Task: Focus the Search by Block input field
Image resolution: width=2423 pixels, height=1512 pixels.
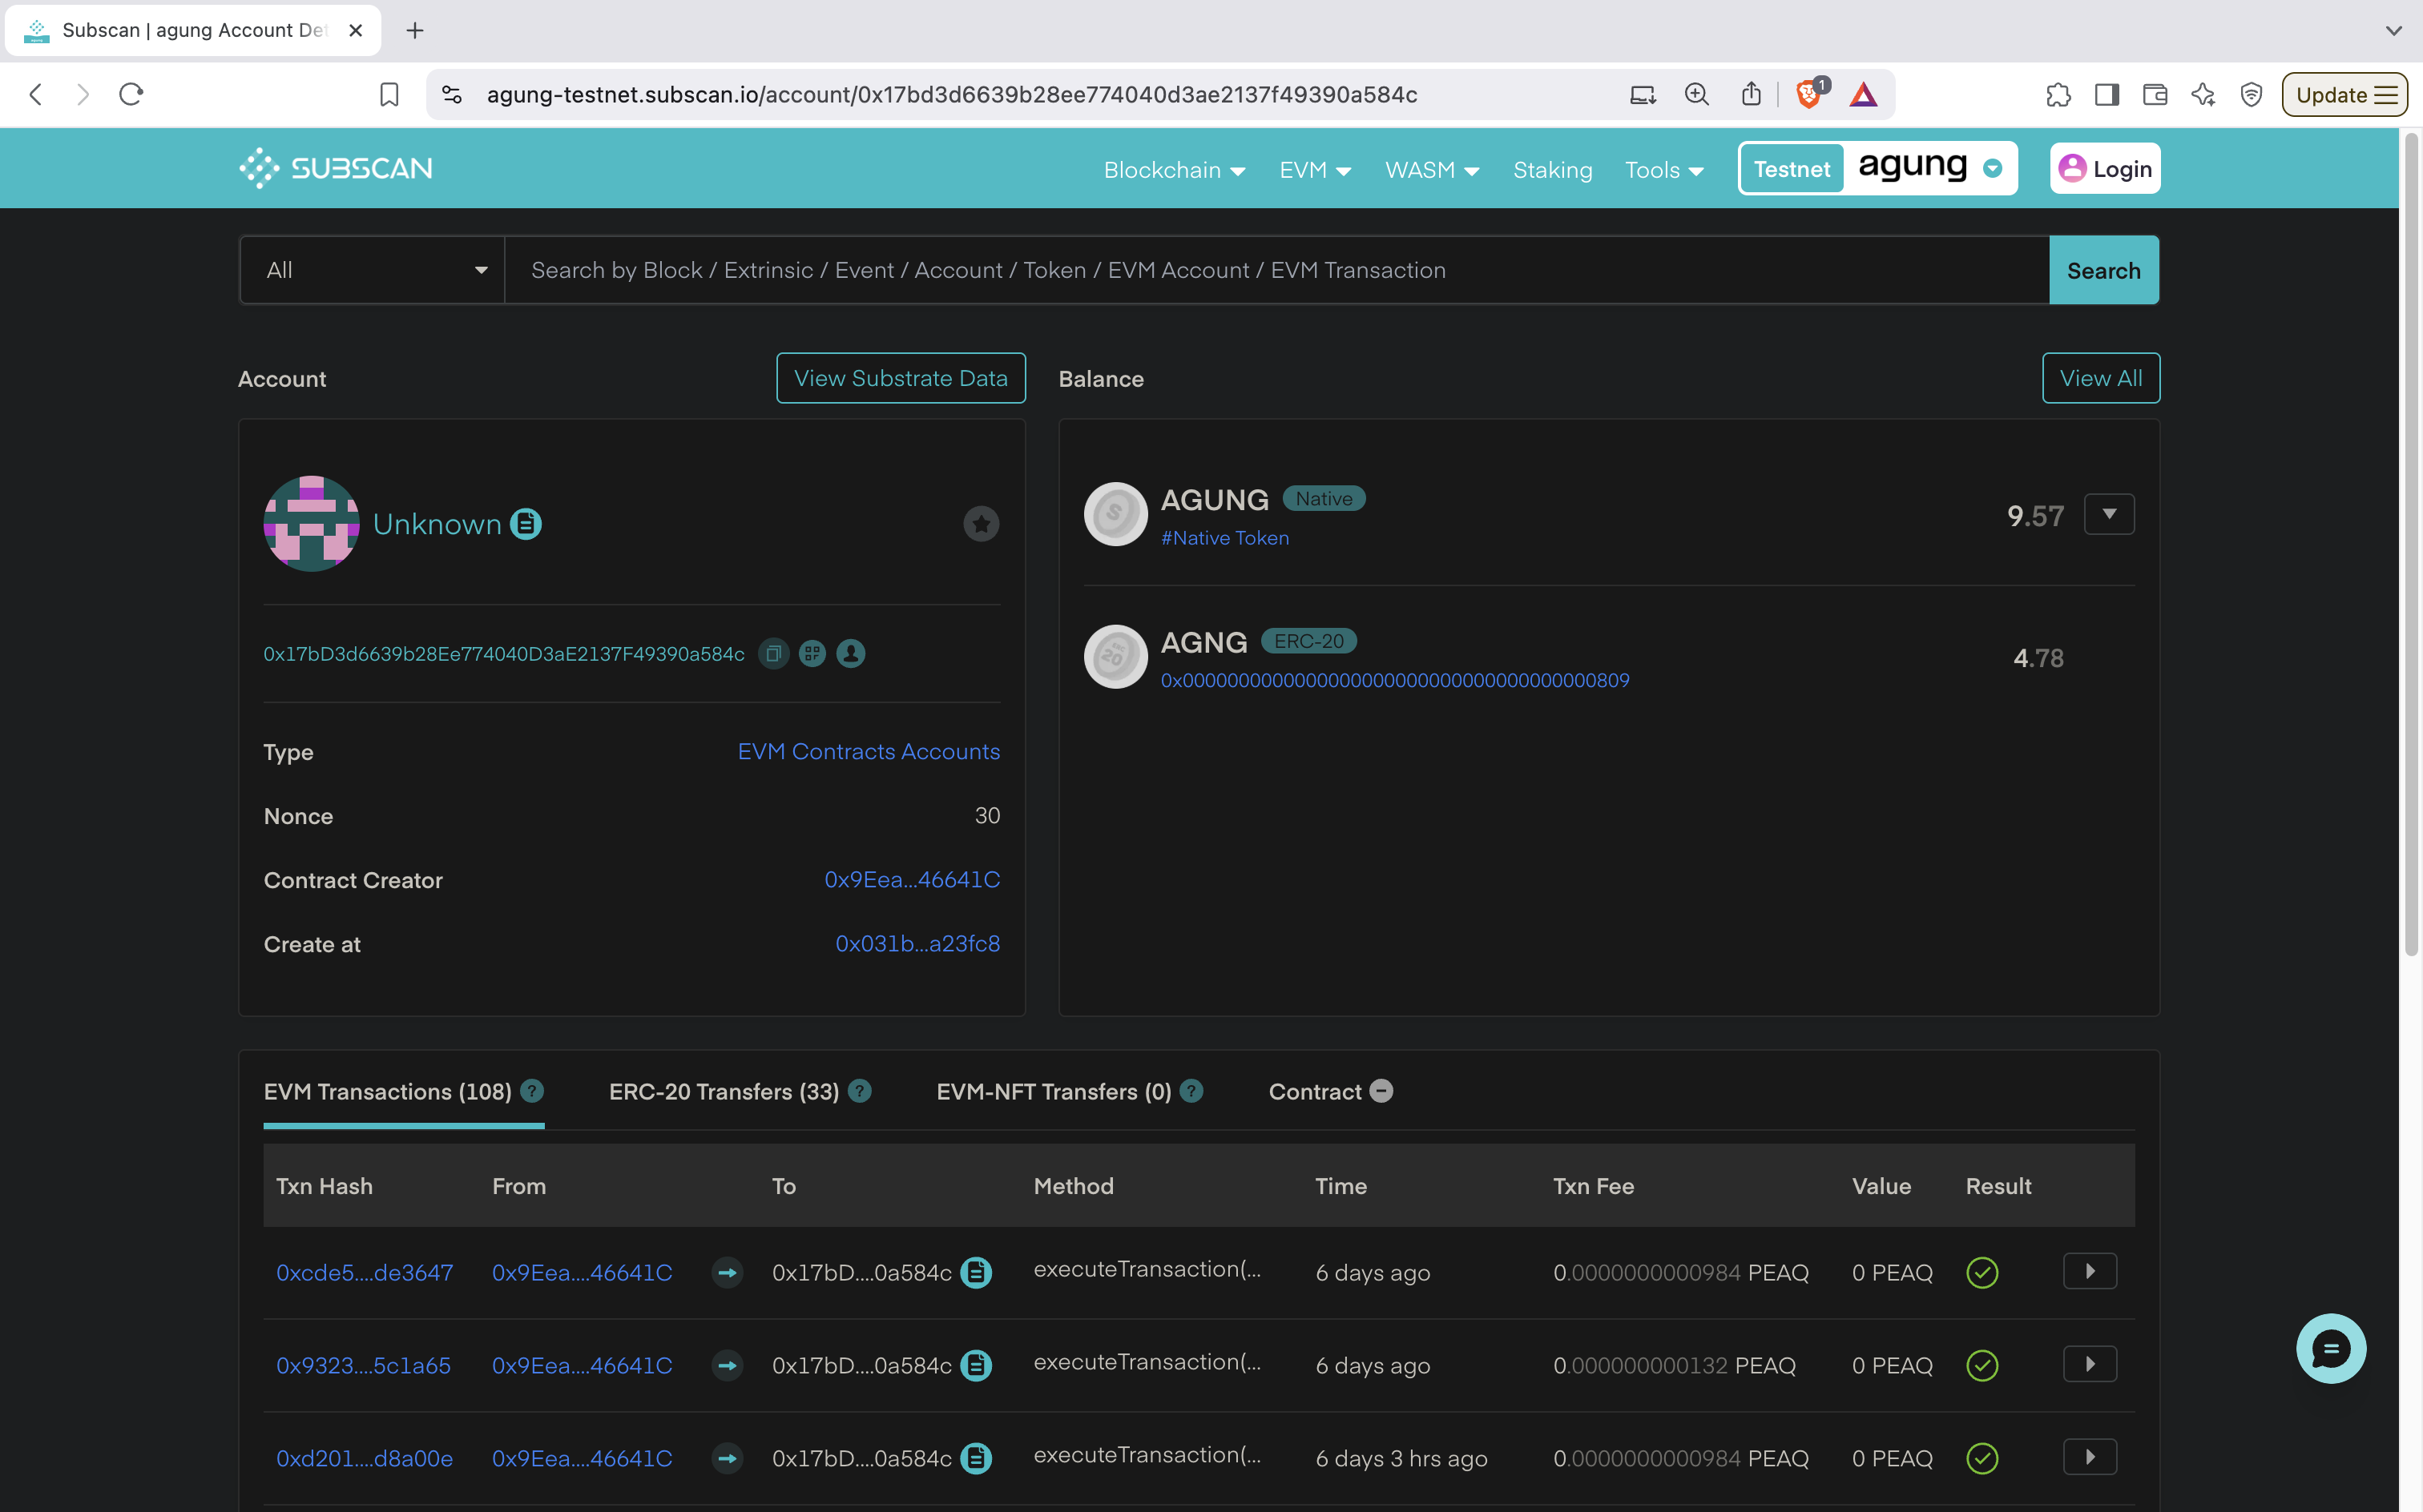Action: pos(1276,270)
